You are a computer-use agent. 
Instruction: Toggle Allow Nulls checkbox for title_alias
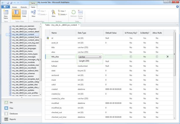[x=157, y=57]
